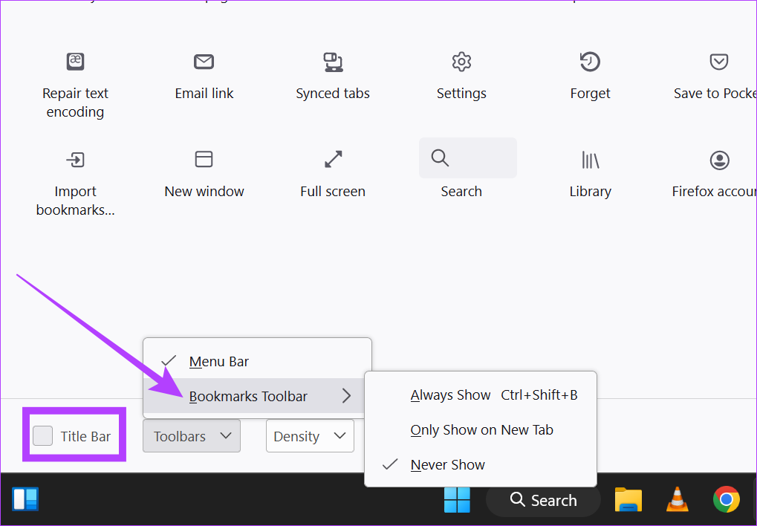The image size is (757, 526).
Task: Select the New window icon
Action: pos(204,159)
